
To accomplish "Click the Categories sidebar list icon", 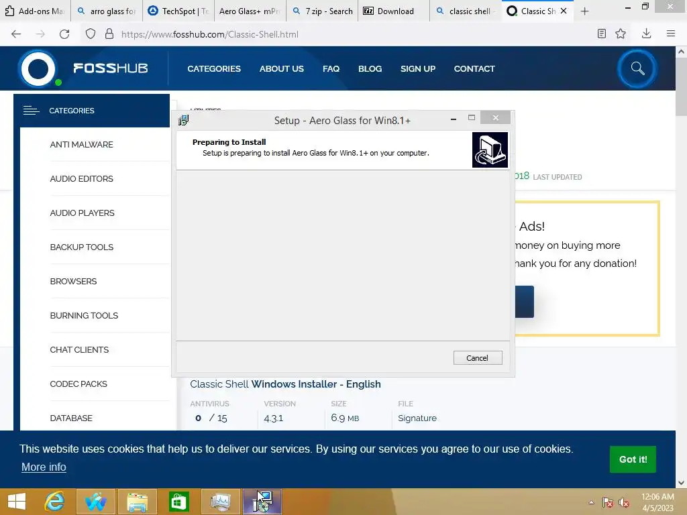I will [x=31, y=111].
